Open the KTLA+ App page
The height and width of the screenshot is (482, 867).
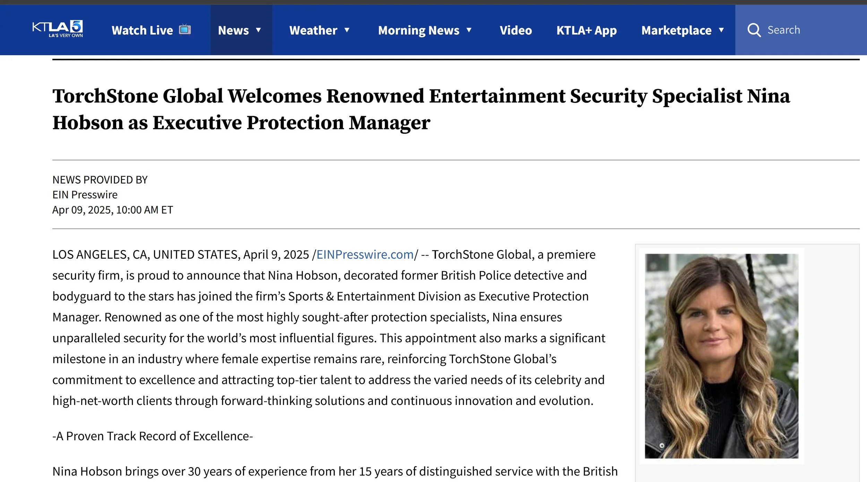point(586,31)
